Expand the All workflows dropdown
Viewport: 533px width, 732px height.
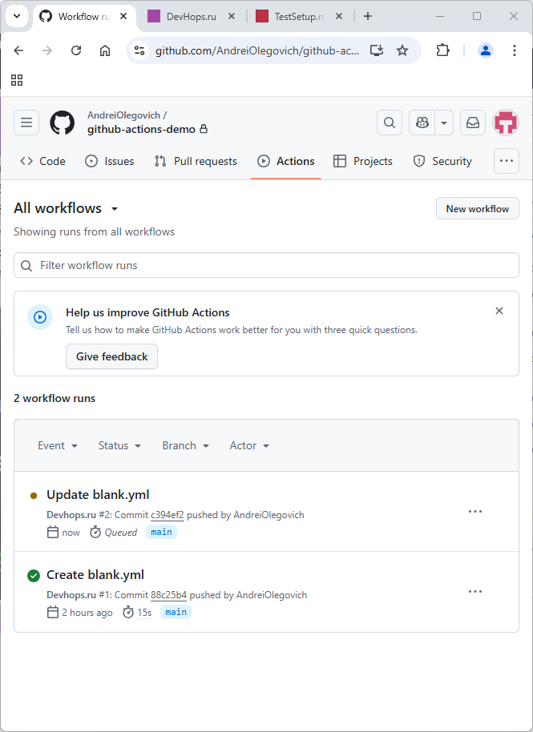coord(66,208)
